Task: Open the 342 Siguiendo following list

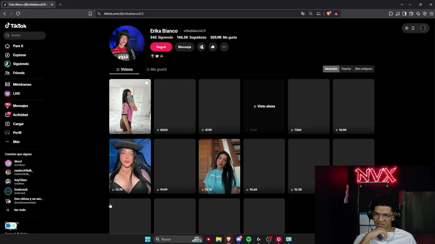Action: point(161,37)
